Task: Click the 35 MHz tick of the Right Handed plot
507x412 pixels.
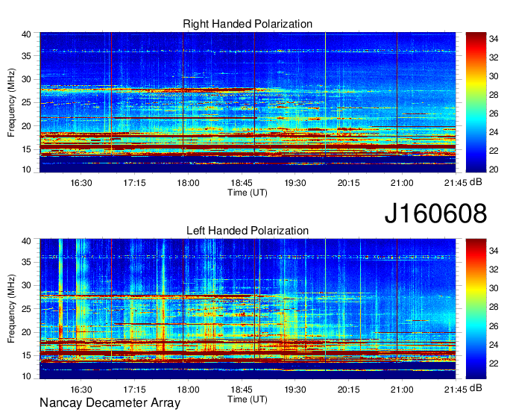Action: pos(26,56)
